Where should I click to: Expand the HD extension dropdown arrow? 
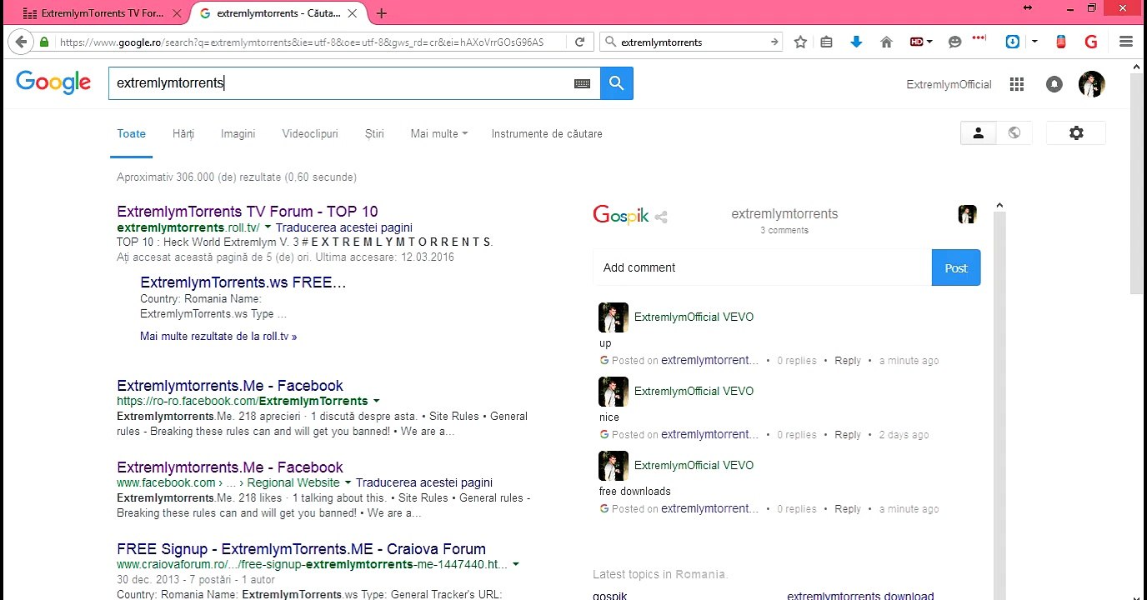pyautogui.click(x=929, y=42)
